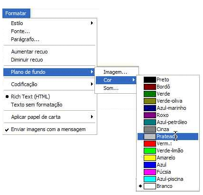
Task: Select the highlighted Prateado color
Action: coord(168,136)
